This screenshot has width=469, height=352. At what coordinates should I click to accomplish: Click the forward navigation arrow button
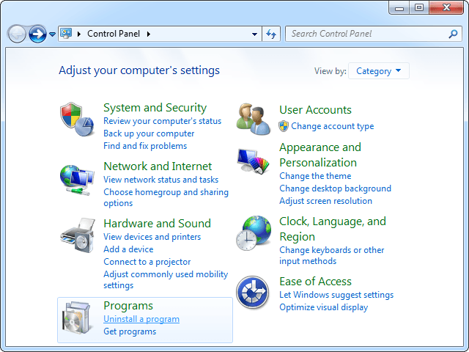(37, 34)
